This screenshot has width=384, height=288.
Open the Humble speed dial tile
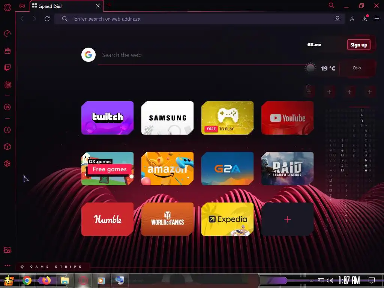pyautogui.click(x=108, y=219)
